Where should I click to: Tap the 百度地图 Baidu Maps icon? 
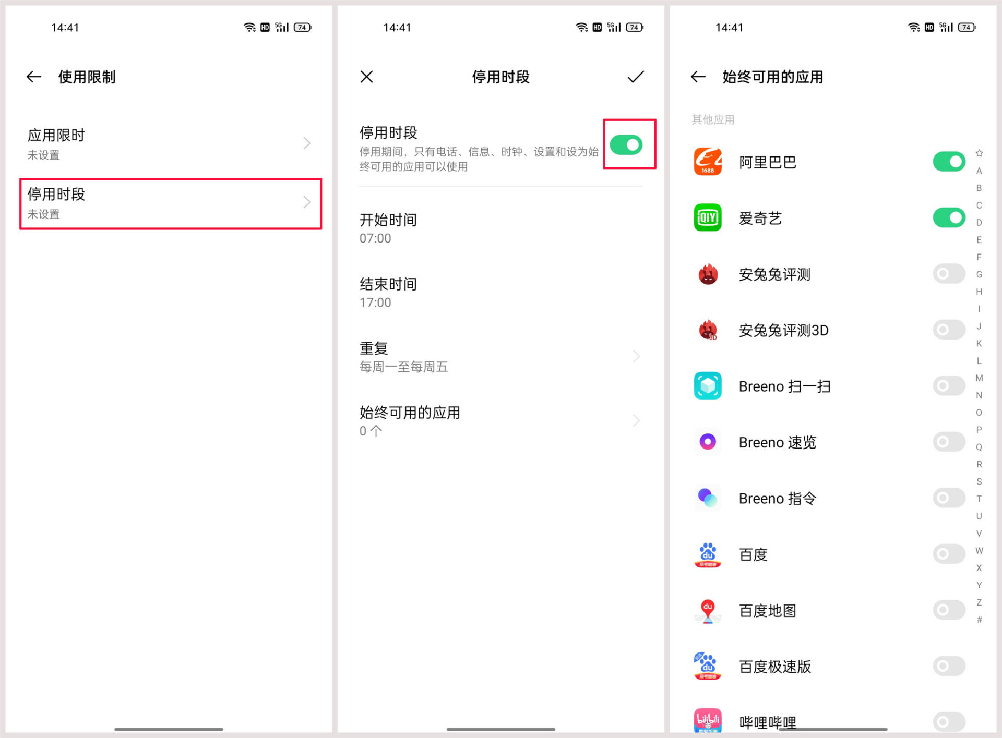point(707,611)
